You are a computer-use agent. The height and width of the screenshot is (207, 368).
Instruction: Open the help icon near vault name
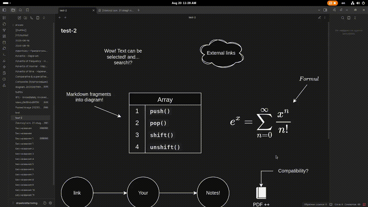click(45, 203)
